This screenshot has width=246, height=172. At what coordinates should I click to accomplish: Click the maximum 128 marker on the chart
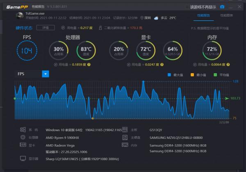pyautogui.click(x=143, y=81)
